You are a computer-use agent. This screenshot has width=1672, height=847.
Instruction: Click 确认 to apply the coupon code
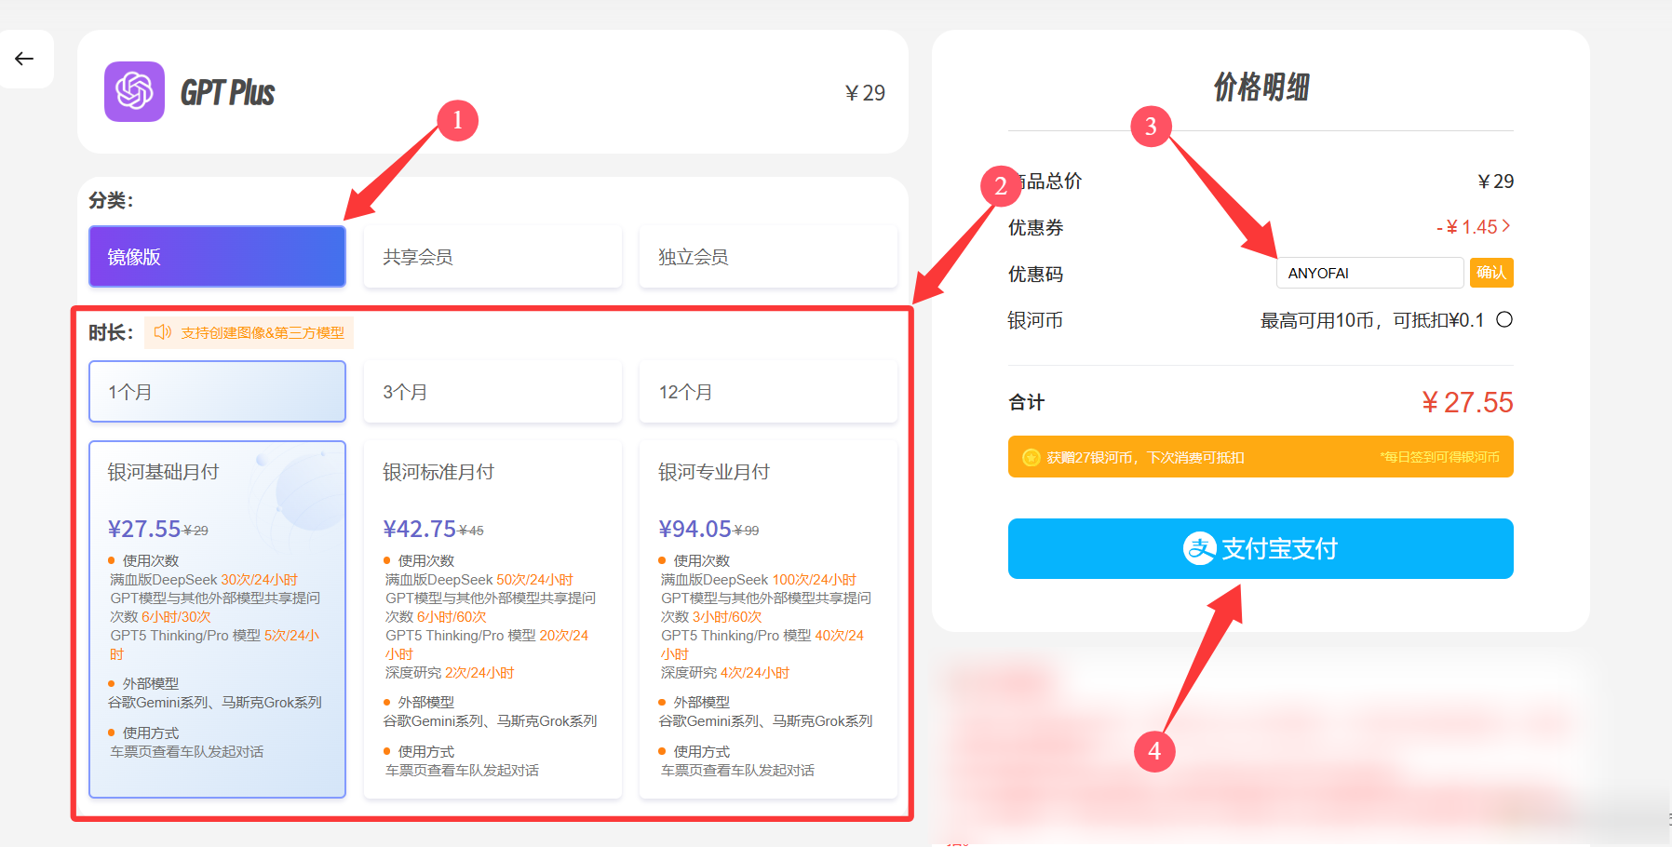coord(1490,272)
